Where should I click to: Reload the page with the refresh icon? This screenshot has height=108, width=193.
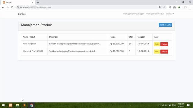(x=12, y=7)
